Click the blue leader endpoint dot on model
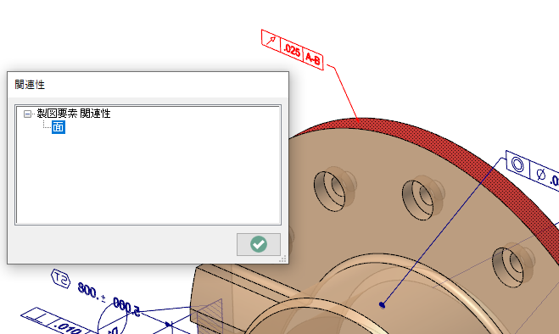Viewport: 559px width, 334px height. (x=383, y=305)
